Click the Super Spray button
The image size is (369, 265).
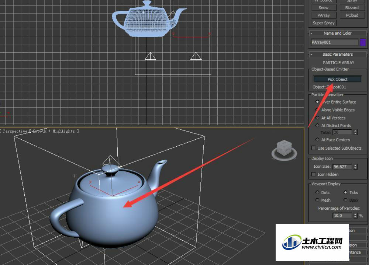pos(324,23)
